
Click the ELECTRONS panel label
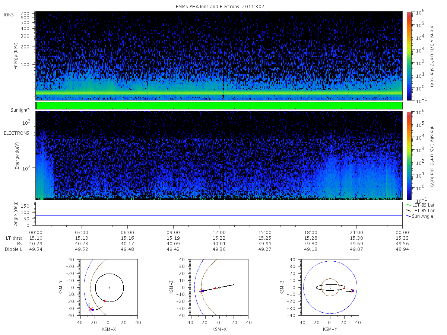[16, 133]
